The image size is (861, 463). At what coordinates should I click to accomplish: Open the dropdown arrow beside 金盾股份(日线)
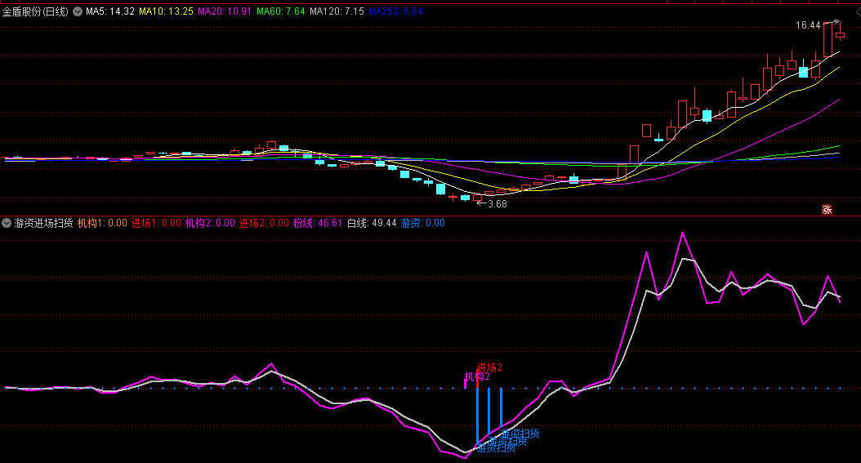coord(78,12)
